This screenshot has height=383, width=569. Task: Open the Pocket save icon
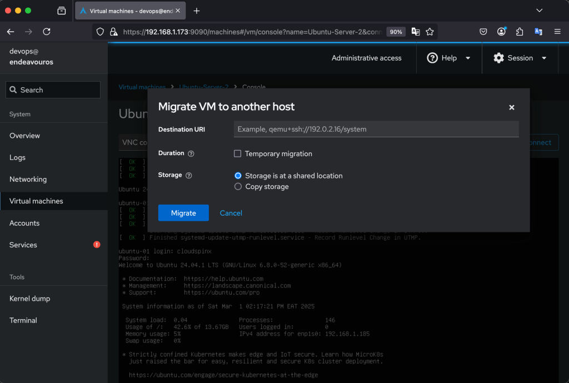(483, 32)
